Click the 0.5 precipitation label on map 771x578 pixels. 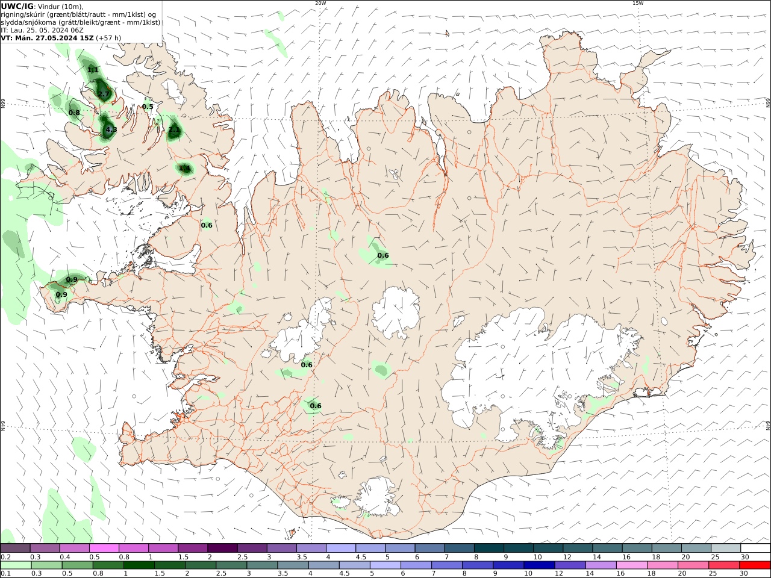point(148,107)
